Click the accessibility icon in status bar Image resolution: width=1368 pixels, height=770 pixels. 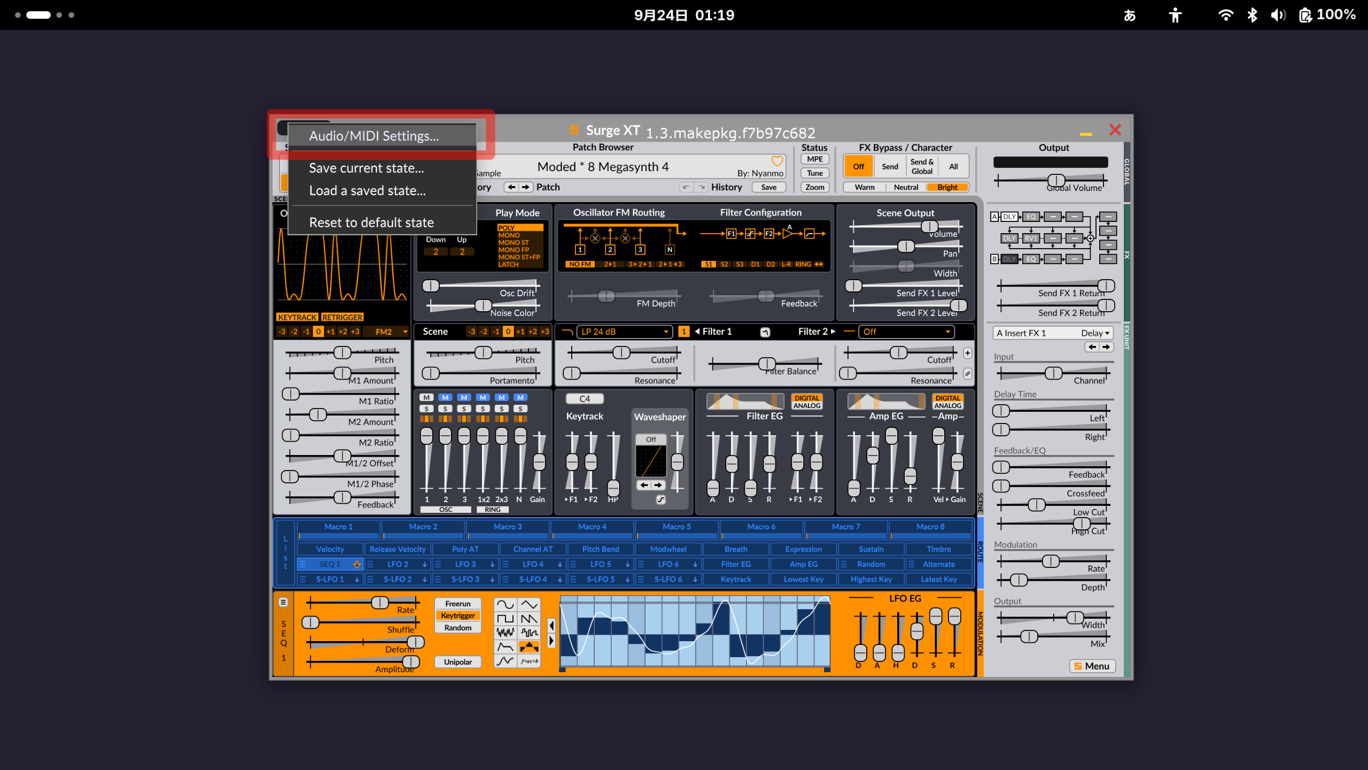coord(1175,15)
